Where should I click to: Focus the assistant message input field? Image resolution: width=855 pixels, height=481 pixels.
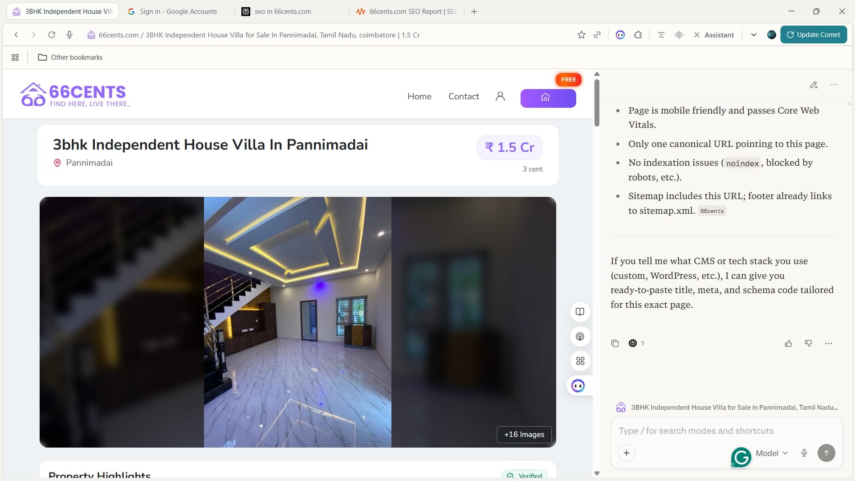727,431
